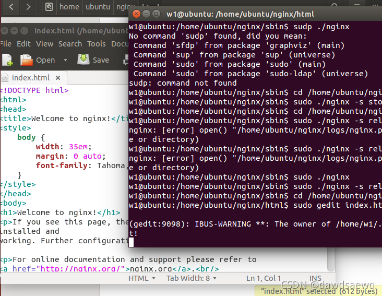Go back in the file manager
Screen dimensions: 382x296
(11, 7)
